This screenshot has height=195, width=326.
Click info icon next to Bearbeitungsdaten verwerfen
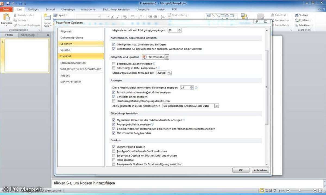point(154,63)
